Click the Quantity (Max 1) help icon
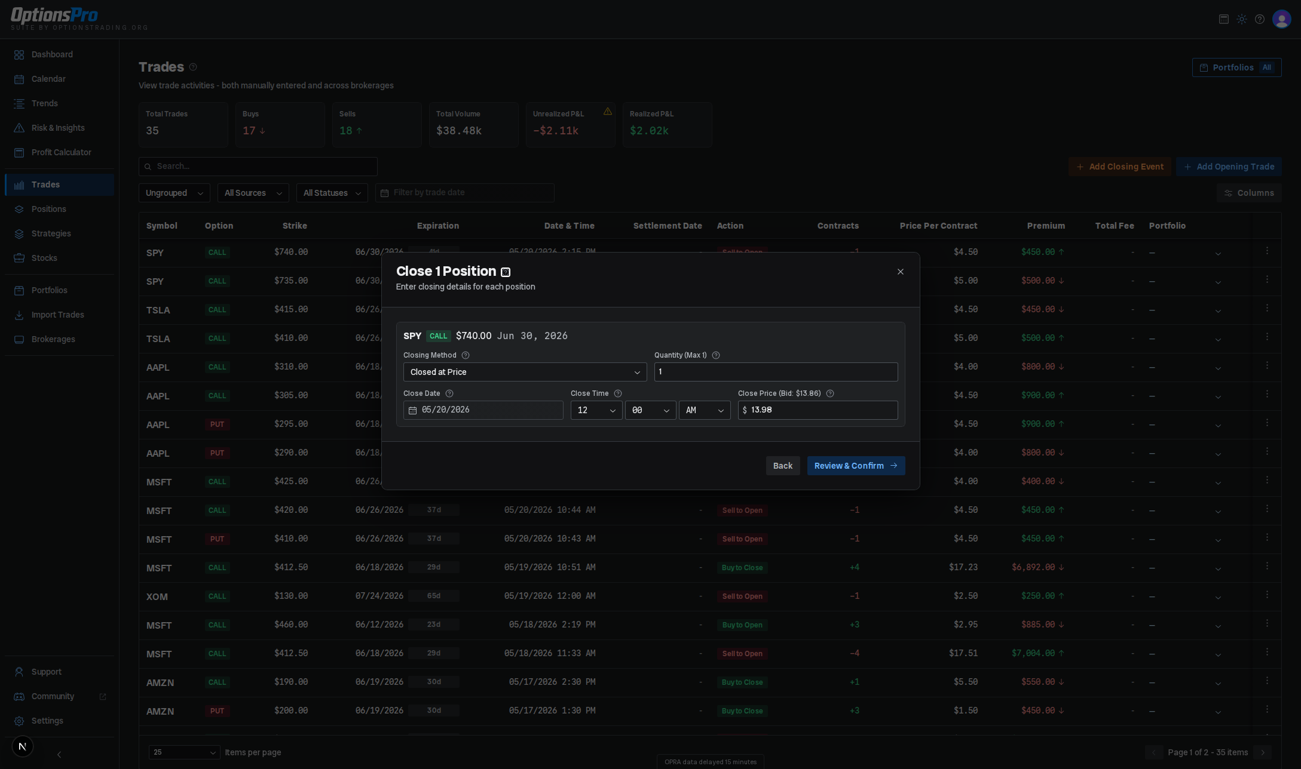 (716, 355)
